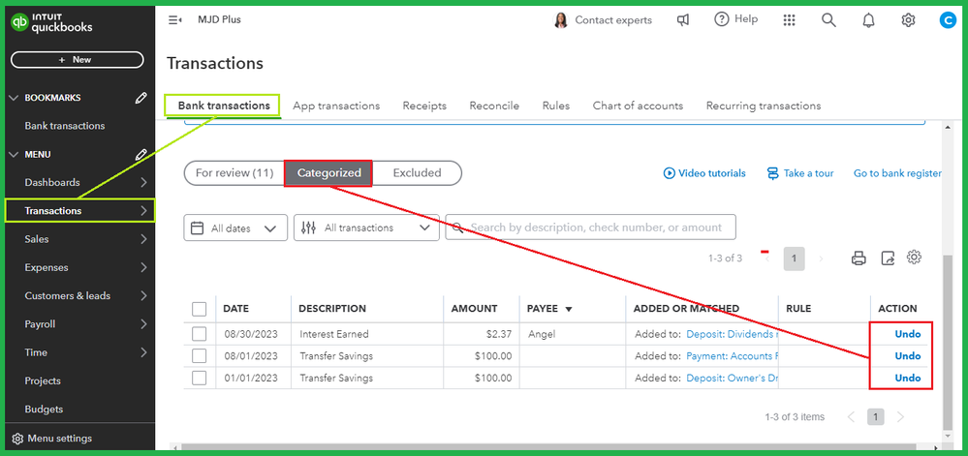Print the transaction list

[859, 258]
